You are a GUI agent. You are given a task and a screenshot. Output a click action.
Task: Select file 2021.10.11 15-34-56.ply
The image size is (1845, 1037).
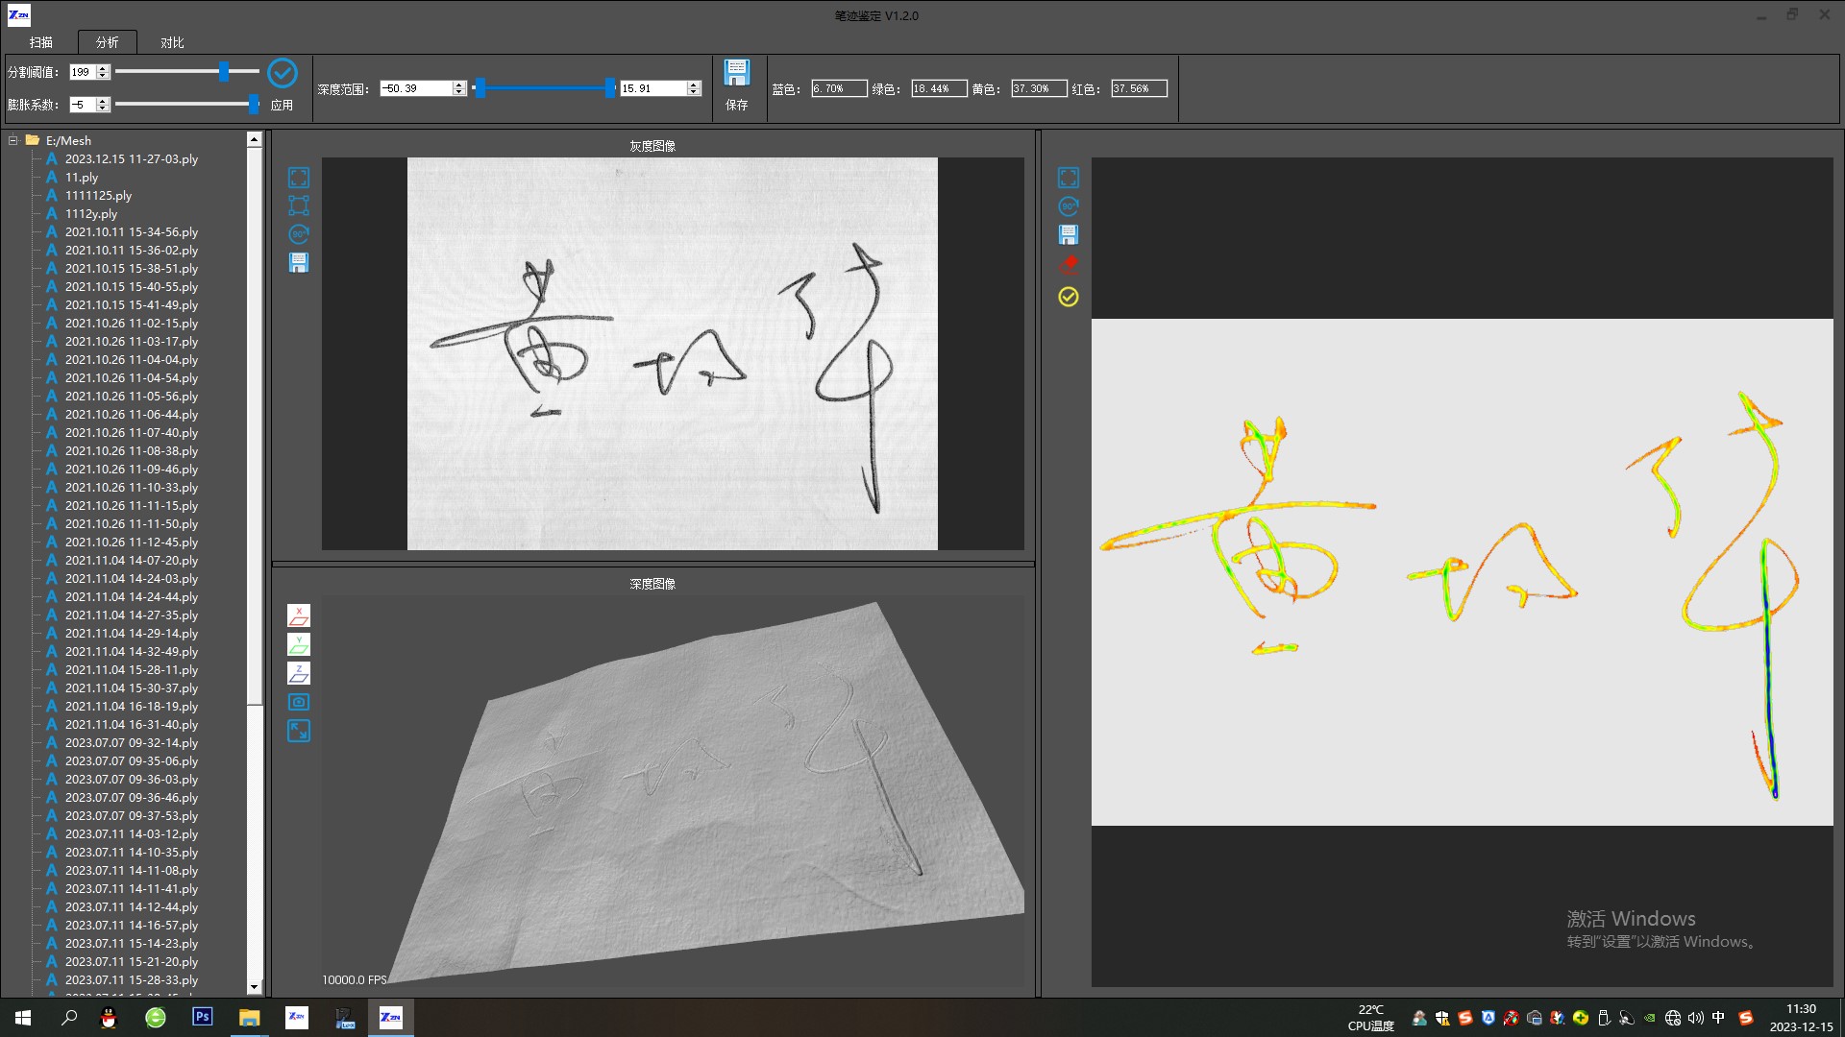(x=132, y=232)
